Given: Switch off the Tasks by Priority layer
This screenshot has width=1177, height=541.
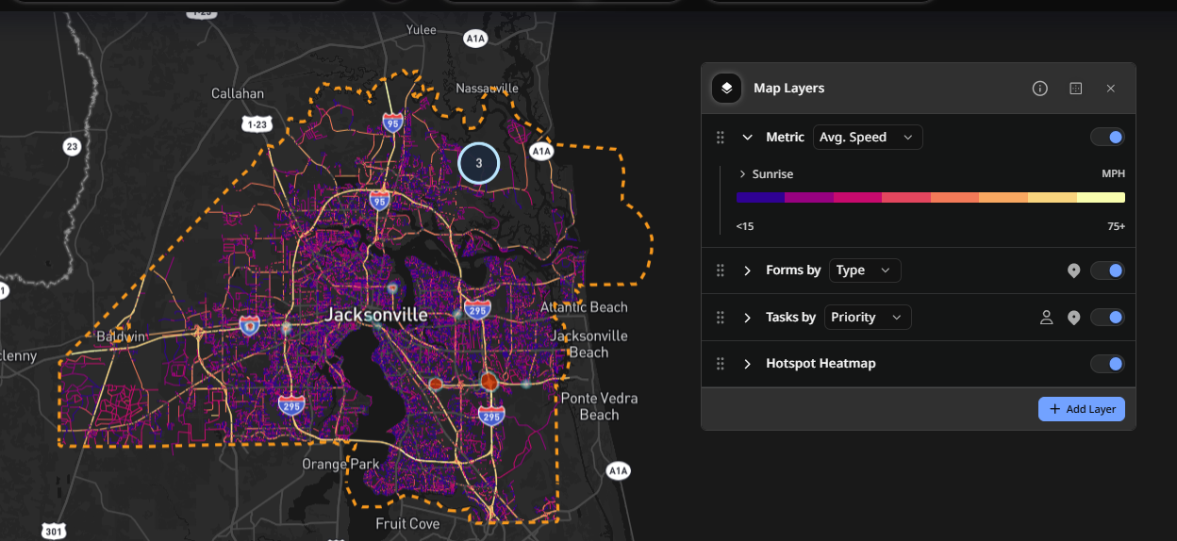Looking at the screenshot, I should [x=1107, y=318].
